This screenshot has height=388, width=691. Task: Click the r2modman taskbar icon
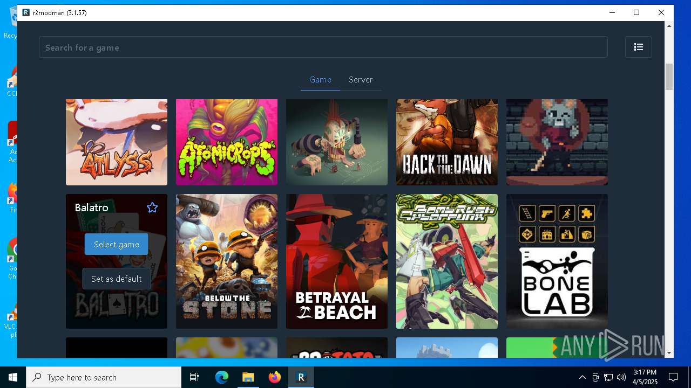tap(301, 377)
